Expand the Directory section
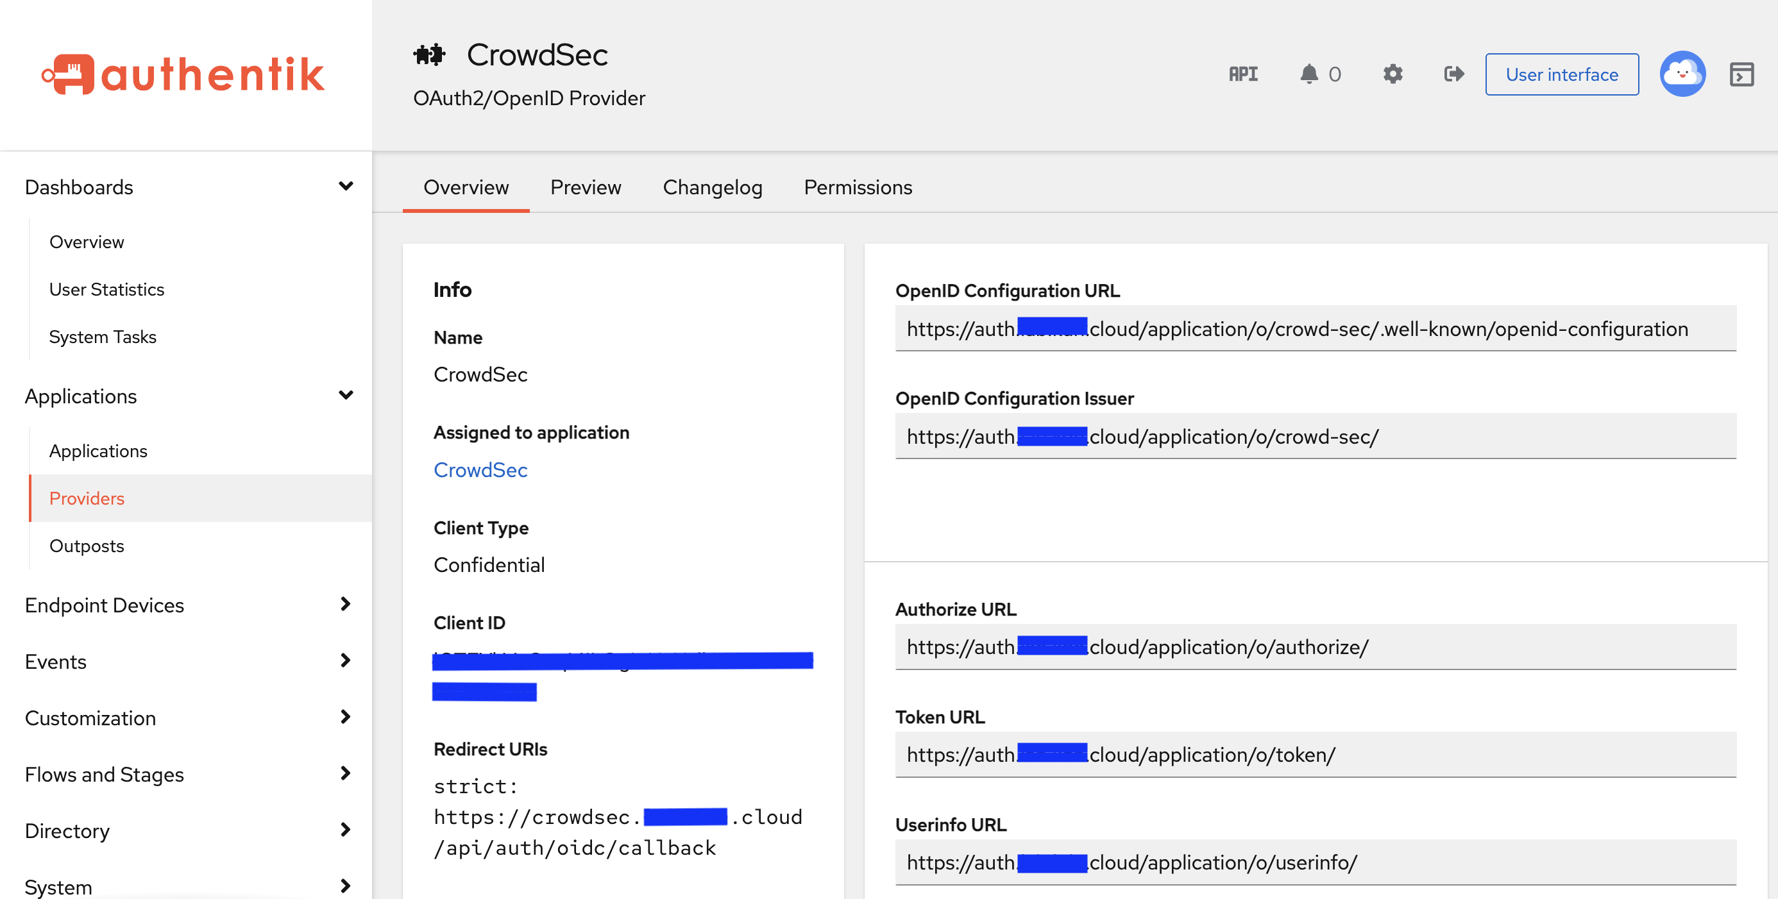The width and height of the screenshot is (1778, 899). [x=346, y=830]
